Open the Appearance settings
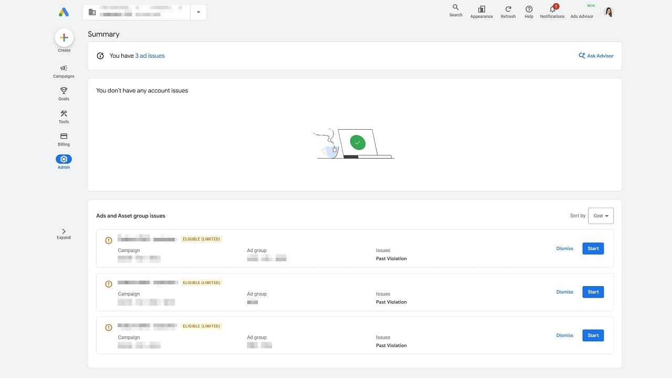This screenshot has width=672, height=378. (481, 12)
